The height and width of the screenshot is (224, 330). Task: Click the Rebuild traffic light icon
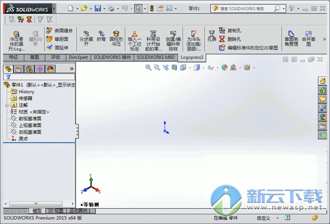pyautogui.click(x=152, y=8)
